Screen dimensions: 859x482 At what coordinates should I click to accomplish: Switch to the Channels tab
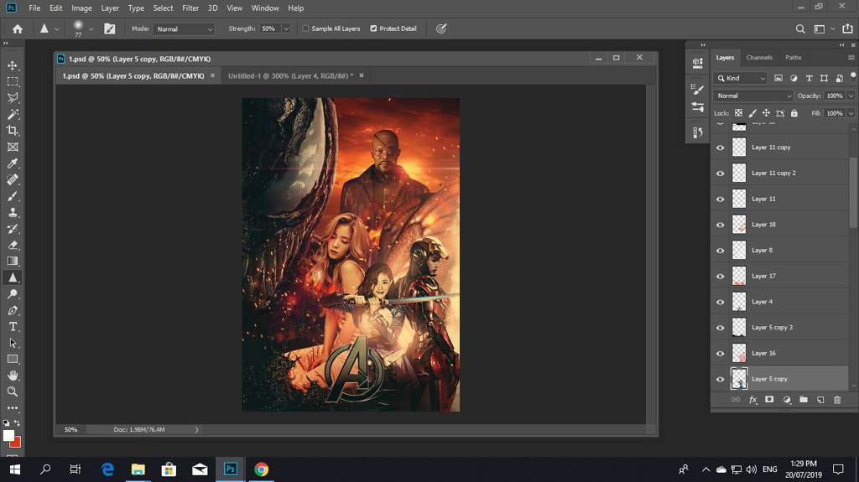(758, 58)
